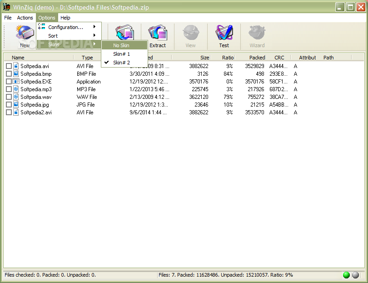The height and width of the screenshot is (283, 368).
Task: Click the Softpedia2.avi file icon
Action: click(x=16, y=112)
